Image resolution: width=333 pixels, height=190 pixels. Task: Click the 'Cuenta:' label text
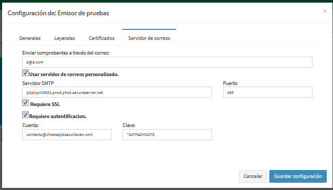[x=31, y=125]
